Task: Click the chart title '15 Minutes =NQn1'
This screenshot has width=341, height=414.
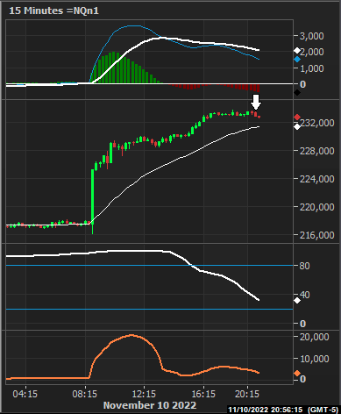Action: [54, 11]
